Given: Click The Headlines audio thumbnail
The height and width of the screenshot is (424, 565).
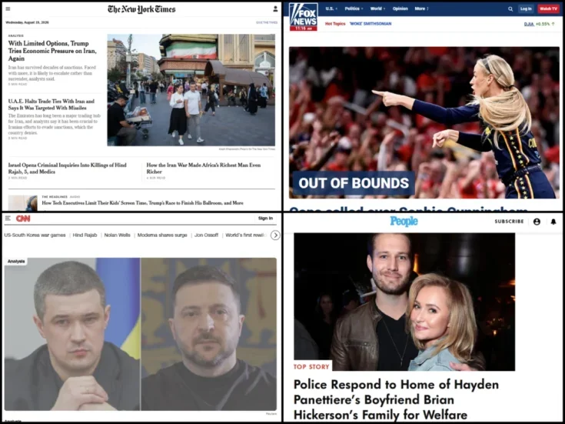Looking at the screenshot, I should pos(23,203).
